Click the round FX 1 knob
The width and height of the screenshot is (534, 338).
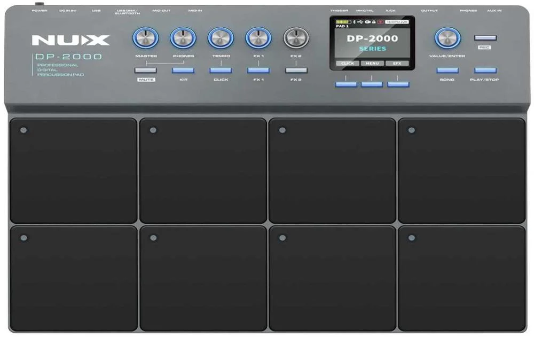pyautogui.click(x=258, y=38)
